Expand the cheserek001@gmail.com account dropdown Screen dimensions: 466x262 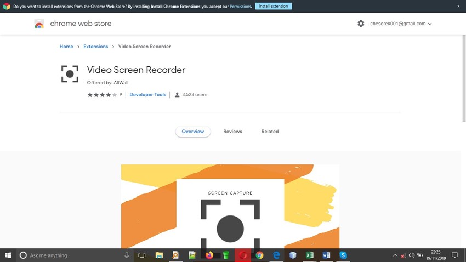tap(401, 24)
